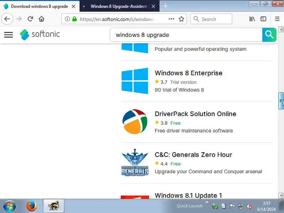Click the 3.8 rating of DriverPack
The height and width of the screenshot is (213, 284).
tap(164, 123)
